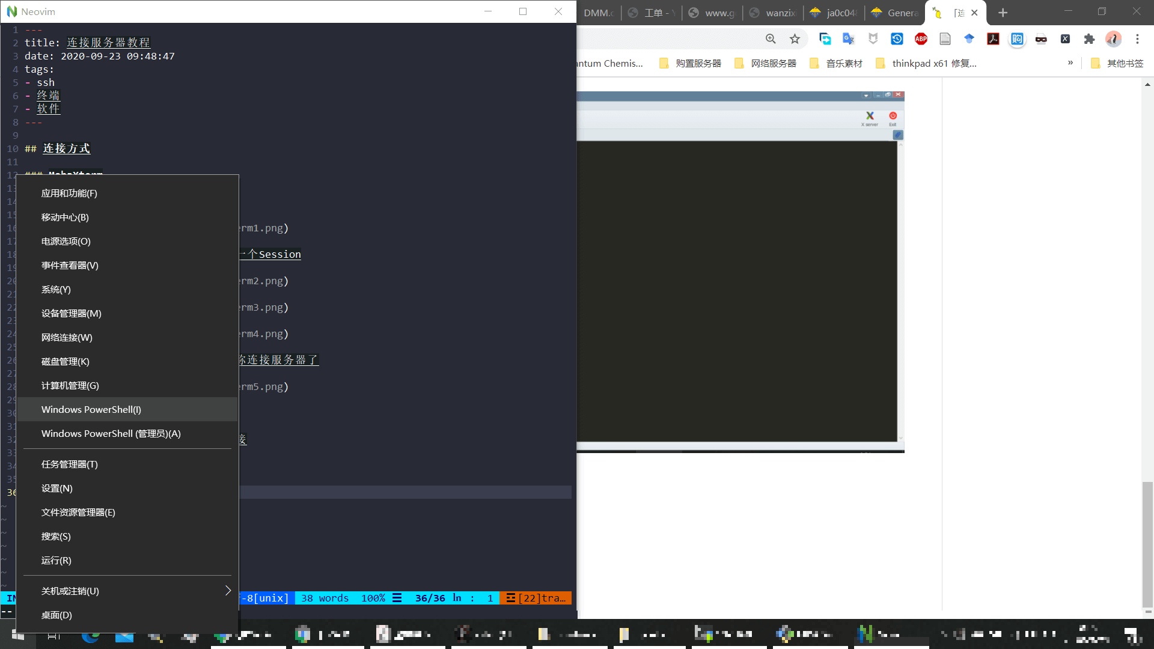Open the 其他书签 bookmark folder
Screen dimensions: 1154x649
1117,63
